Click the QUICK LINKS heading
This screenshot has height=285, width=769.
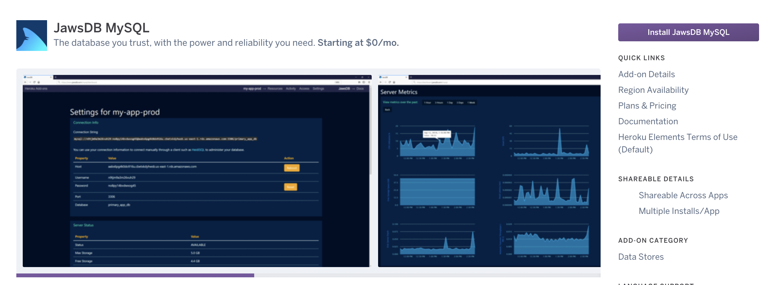coord(642,58)
